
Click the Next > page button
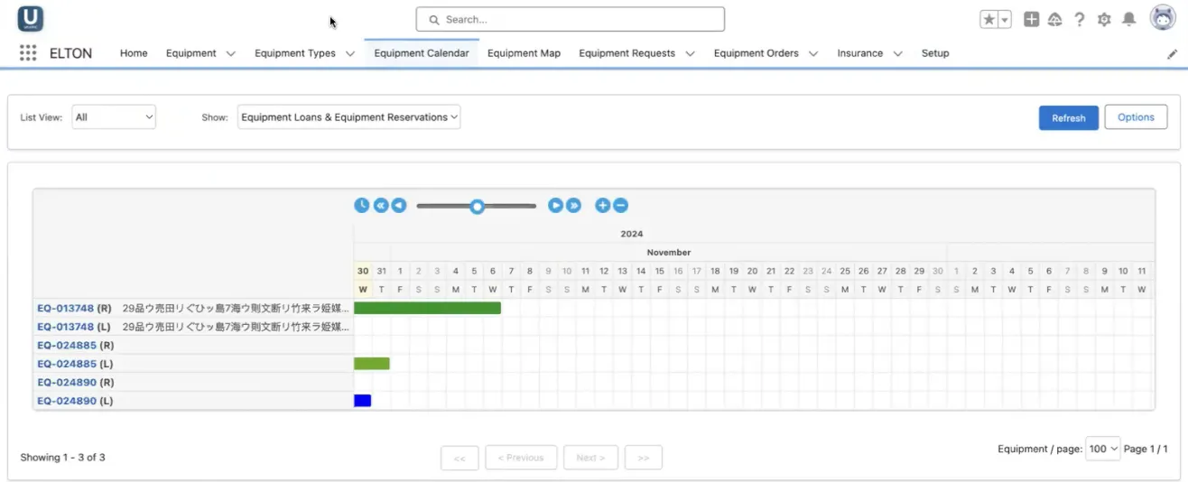tap(590, 458)
